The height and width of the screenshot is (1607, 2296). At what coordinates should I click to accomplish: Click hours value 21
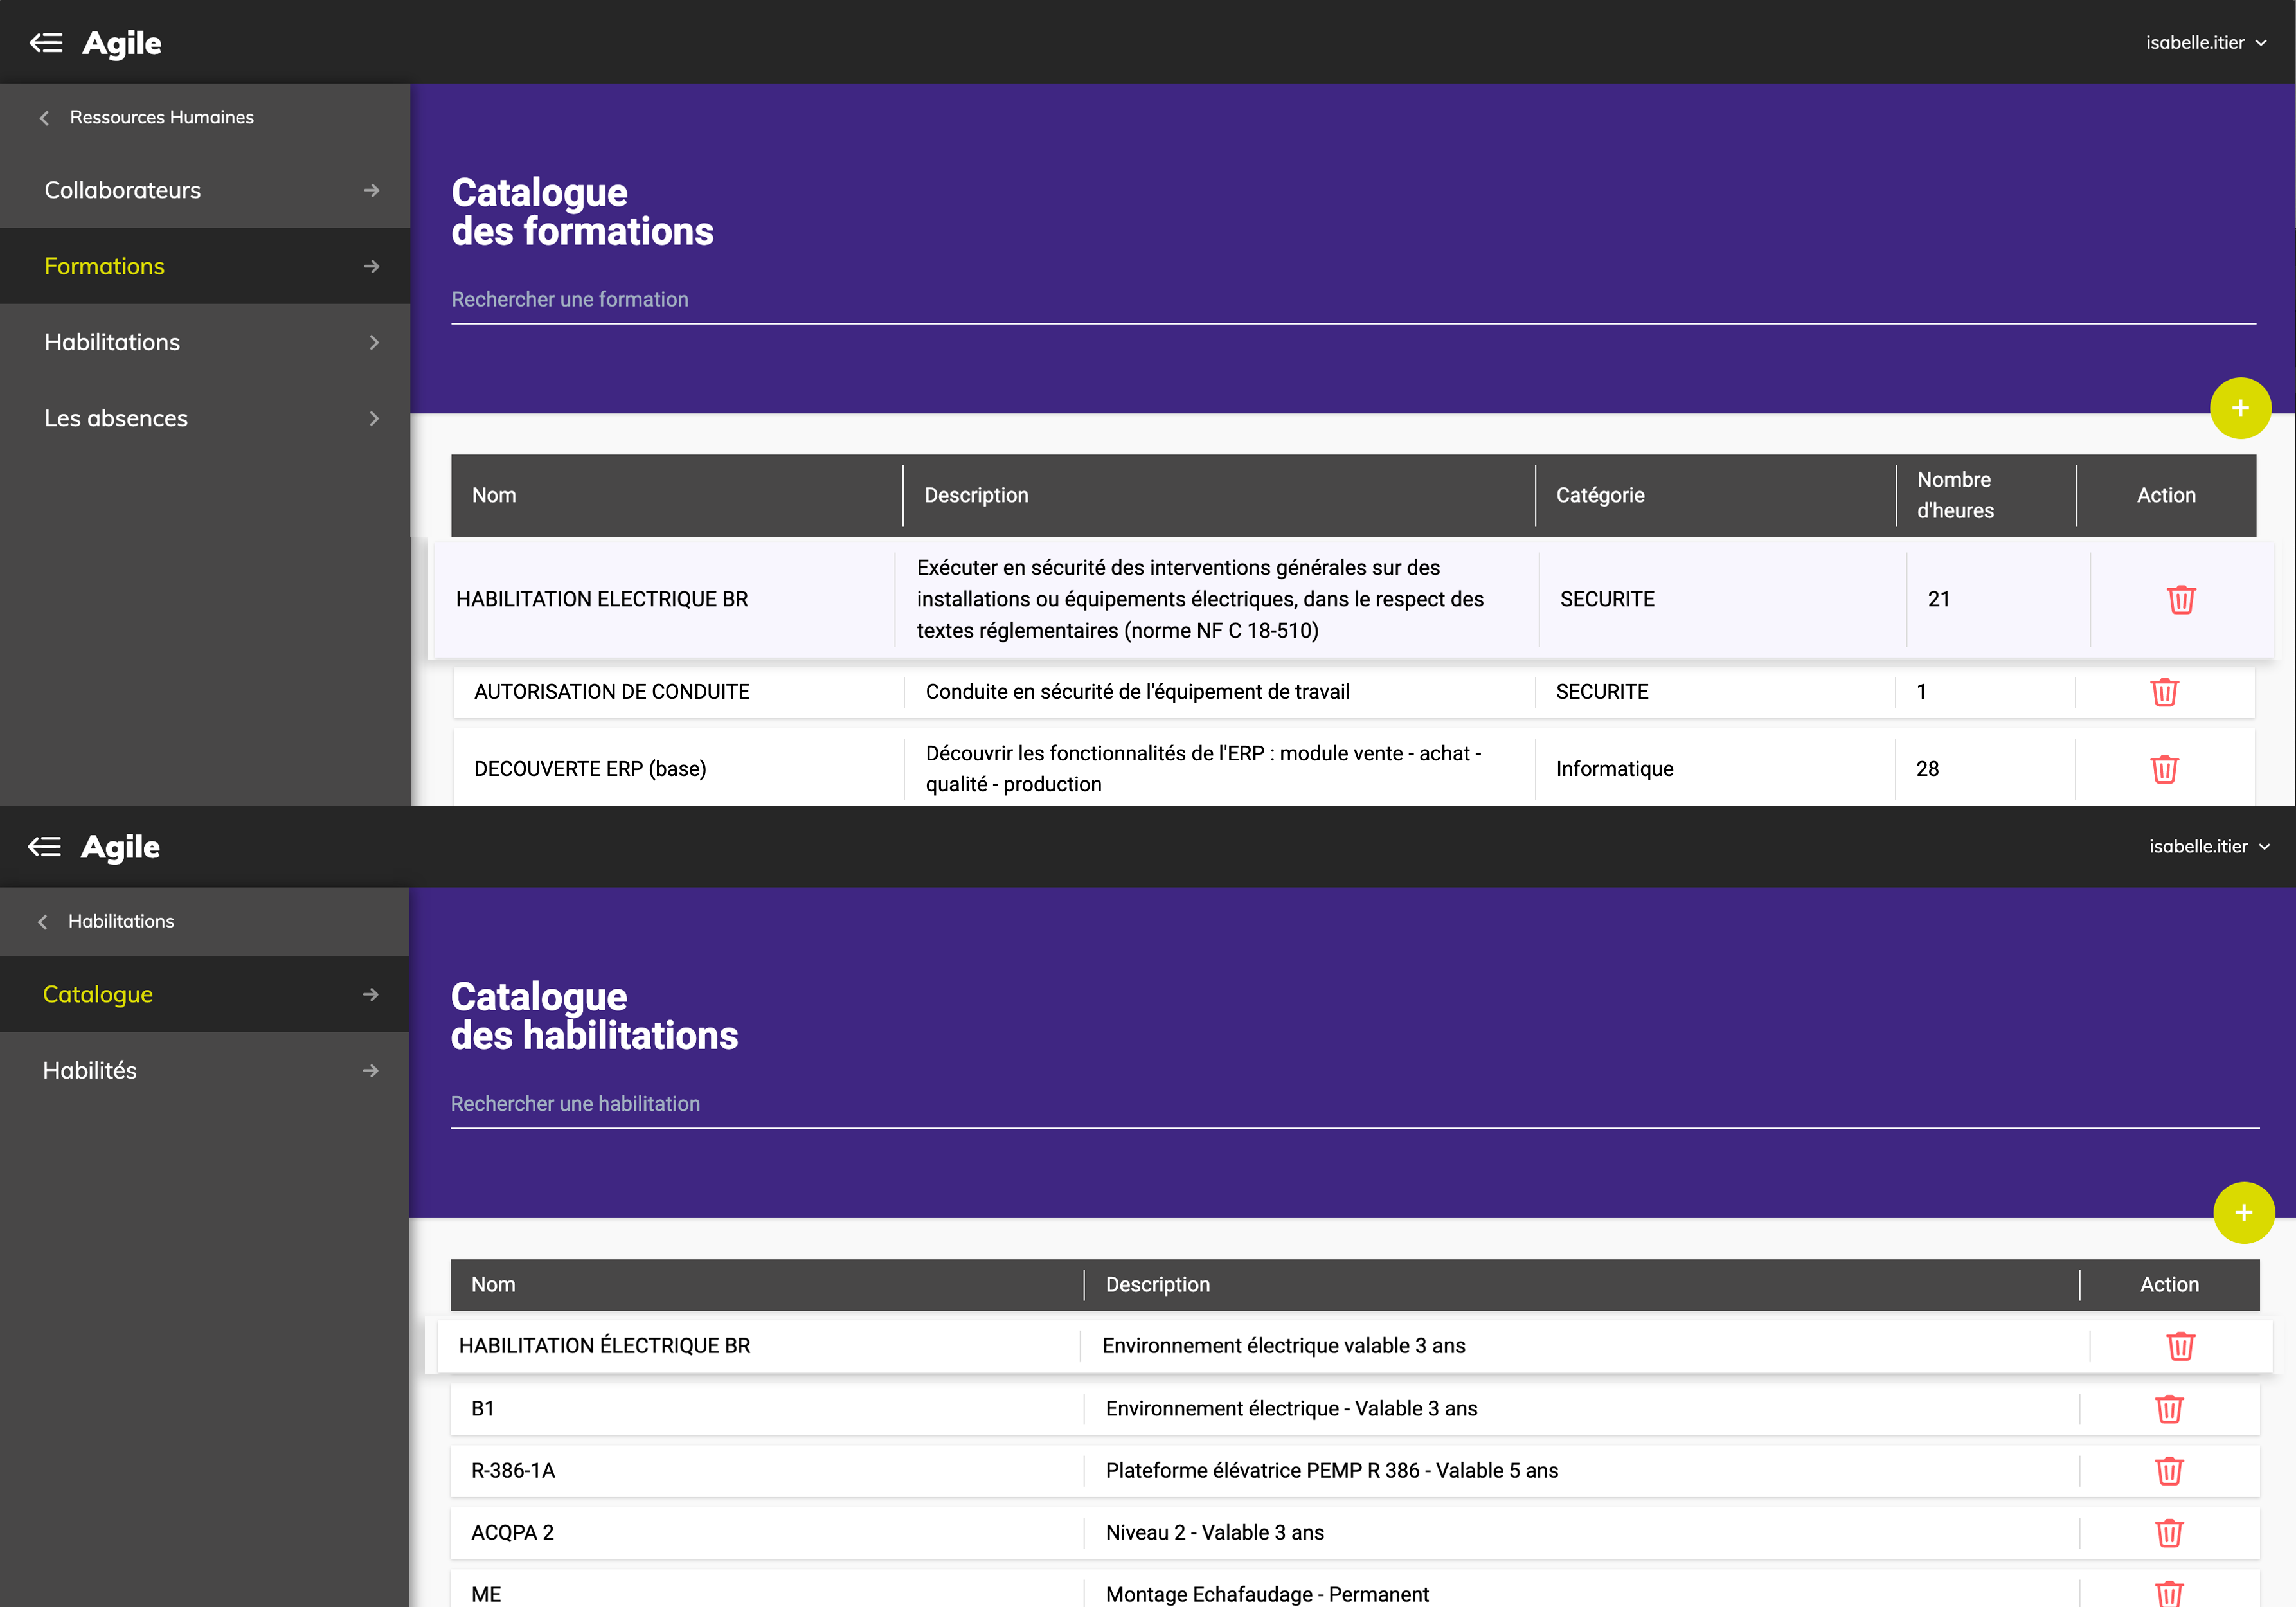[1938, 599]
